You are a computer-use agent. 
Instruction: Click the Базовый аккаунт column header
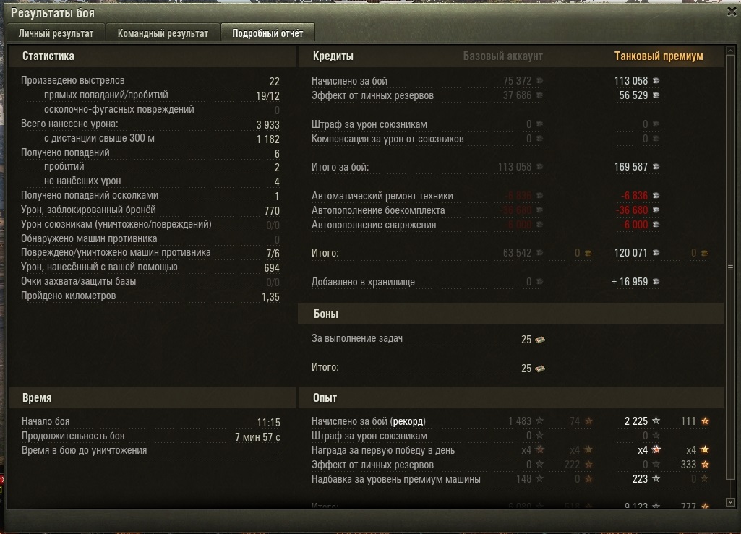(x=502, y=56)
